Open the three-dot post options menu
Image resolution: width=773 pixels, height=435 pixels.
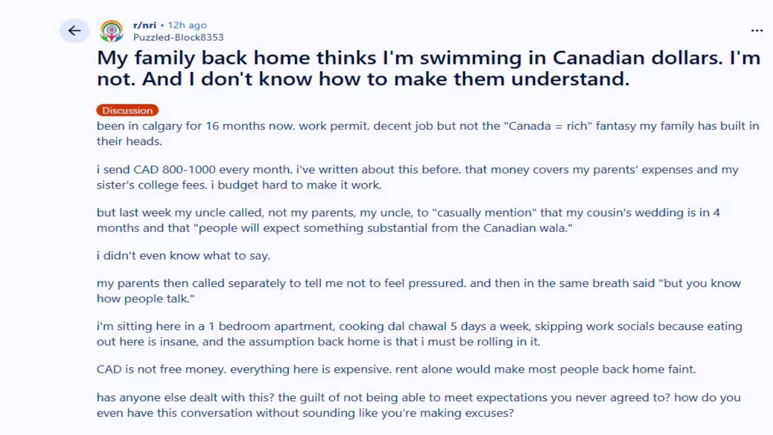coord(757,31)
